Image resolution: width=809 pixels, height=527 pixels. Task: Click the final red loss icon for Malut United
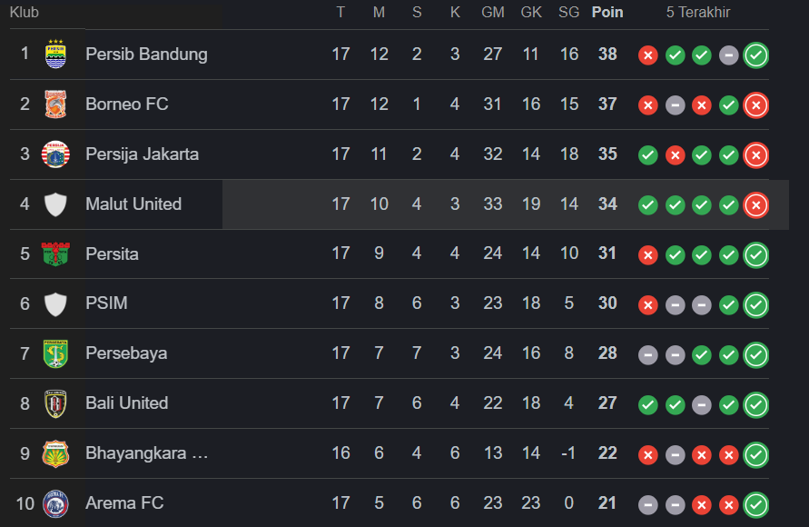pyautogui.click(x=755, y=205)
